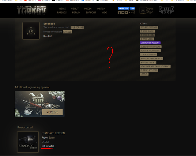Open the WIKI menu item
The width and height of the screenshot is (196, 156).
point(104,13)
